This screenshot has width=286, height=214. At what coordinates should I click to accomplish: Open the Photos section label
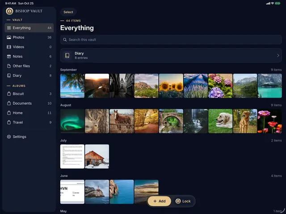coord(18,37)
